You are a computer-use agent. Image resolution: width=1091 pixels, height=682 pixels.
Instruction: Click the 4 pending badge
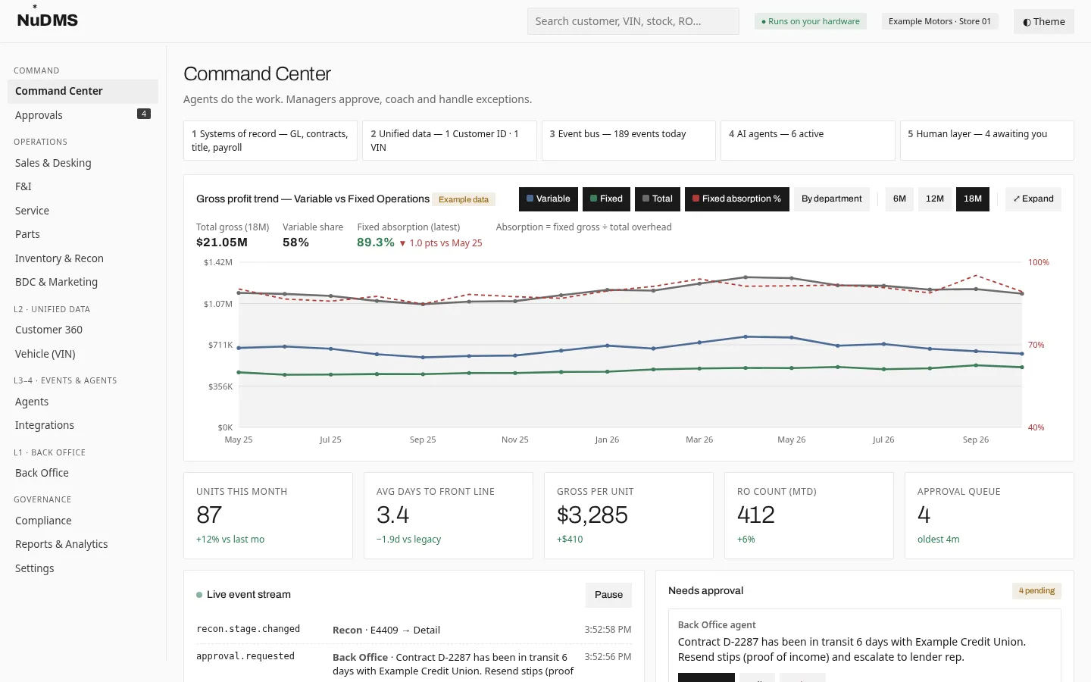[x=1036, y=591]
